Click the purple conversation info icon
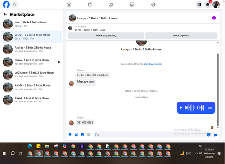This screenshot has height=164, width=225. 214,18
